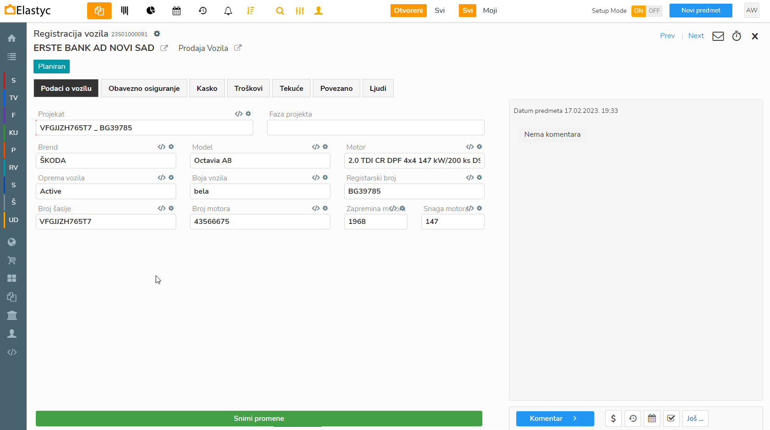The height and width of the screenshot is (430, 770).
Task: Click the envelope mail icon
Action: (x=718, y=36)
